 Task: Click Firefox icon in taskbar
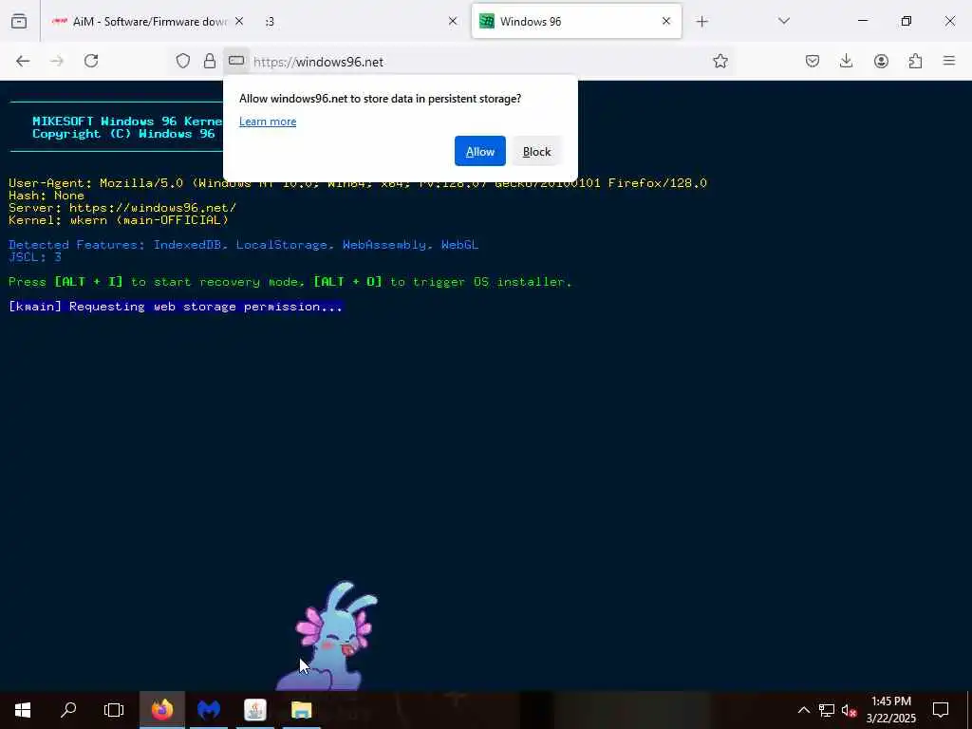(x=162, y=710)
